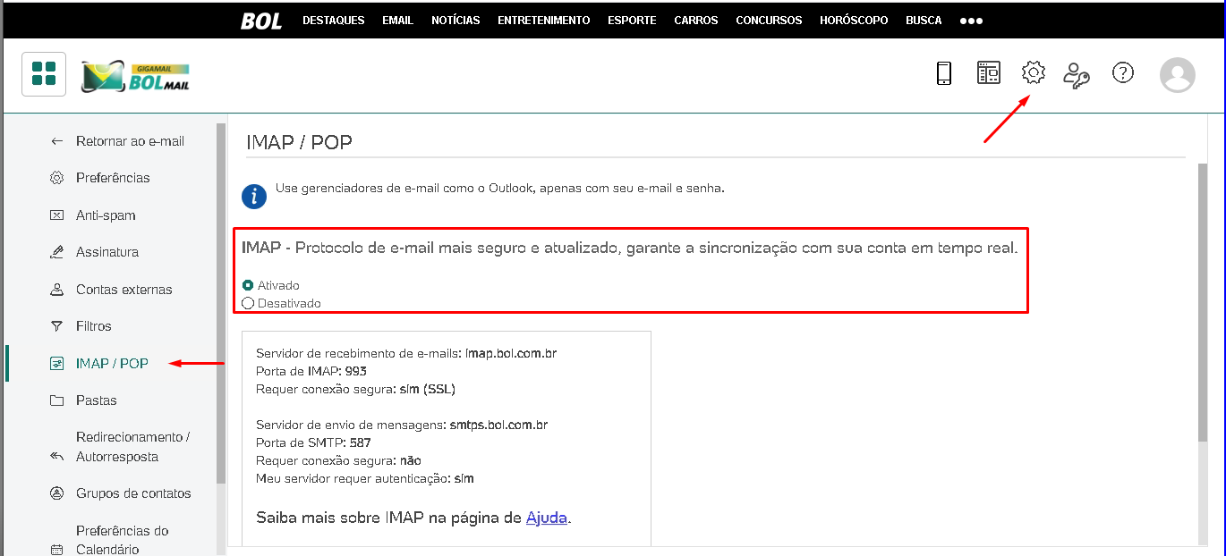Open the apps grid launcher icon

(x=44, y=74)
